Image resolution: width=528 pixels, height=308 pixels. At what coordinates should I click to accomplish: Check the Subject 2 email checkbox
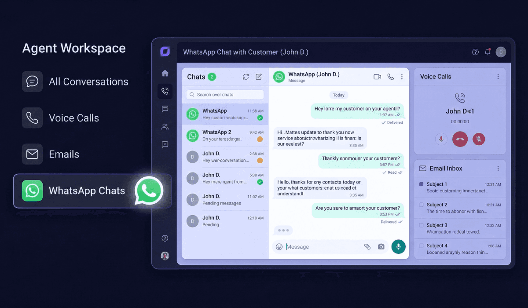tap(421, 205)
